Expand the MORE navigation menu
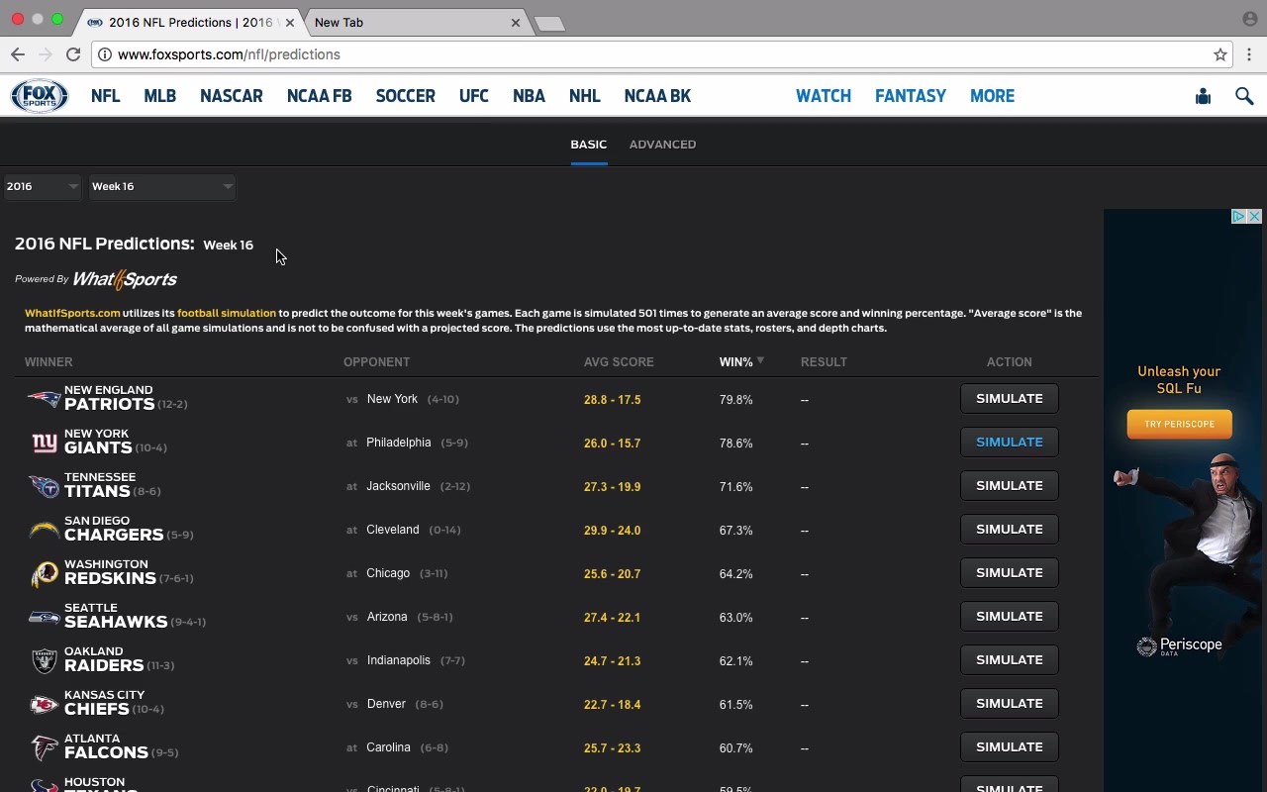The width and height of the screenshot is (1267, 792). coord(992,96)
